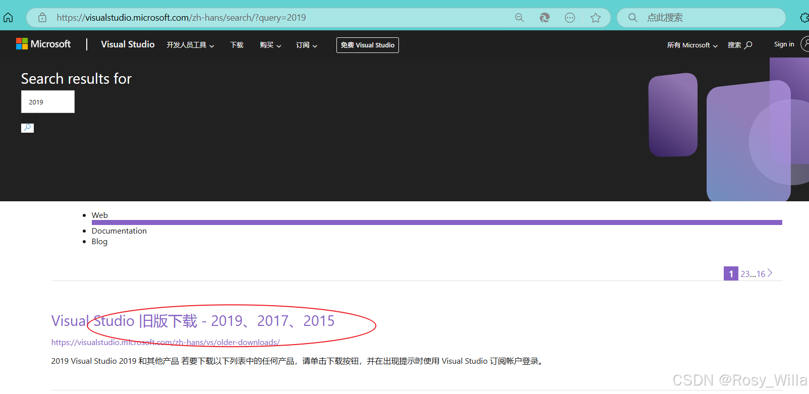The image size is (809, 394).
Task: Switch to the Blog tab
Action: coord(99,241)
